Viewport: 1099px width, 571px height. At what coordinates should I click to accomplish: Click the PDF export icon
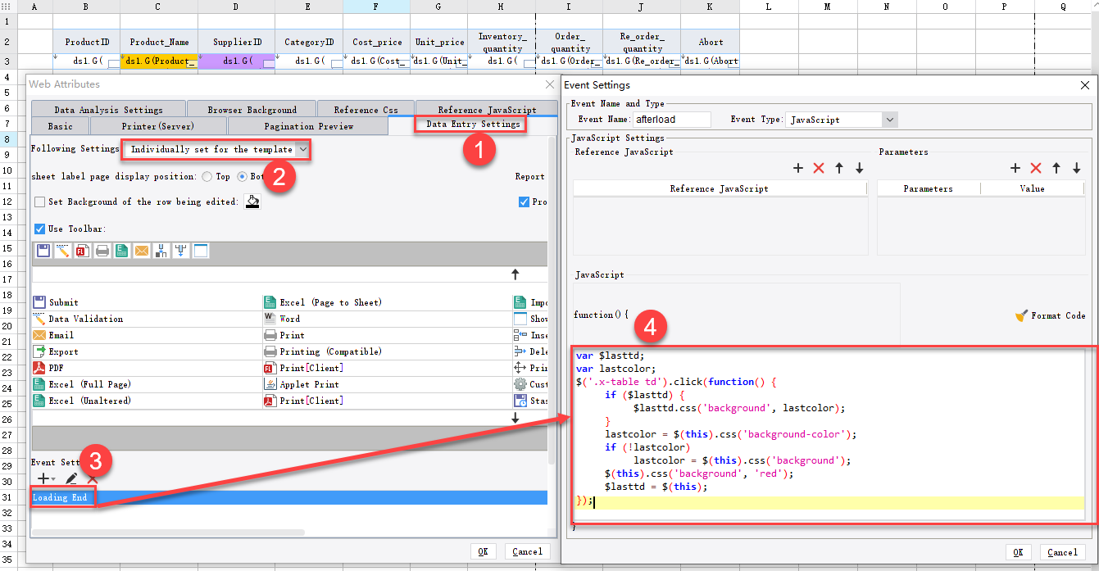[x=39, y=367]
